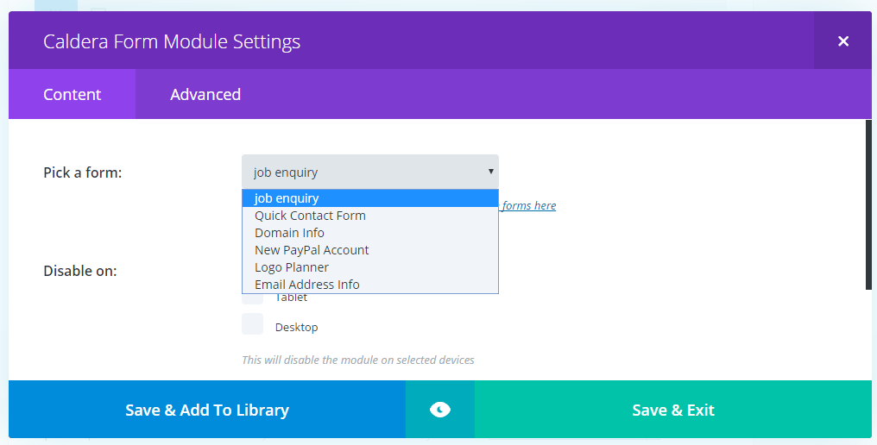Image resolution: width=877 pixels, height=445 pixels.
Task: Select Email Address Info option
Action: click(x=370, y=285)
